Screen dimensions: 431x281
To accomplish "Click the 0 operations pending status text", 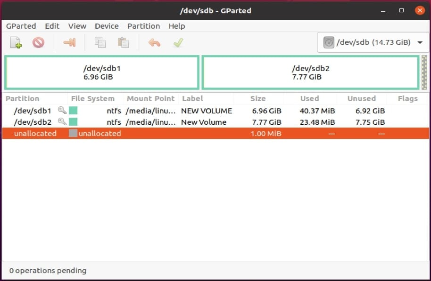I will (x=48, y=271).
